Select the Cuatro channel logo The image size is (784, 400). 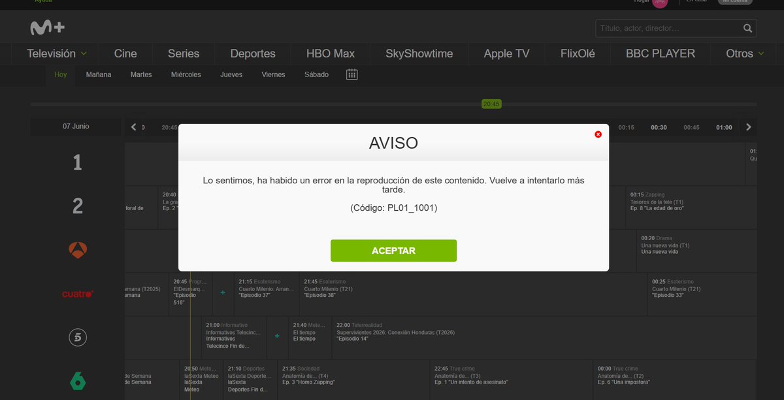point(78,294)
